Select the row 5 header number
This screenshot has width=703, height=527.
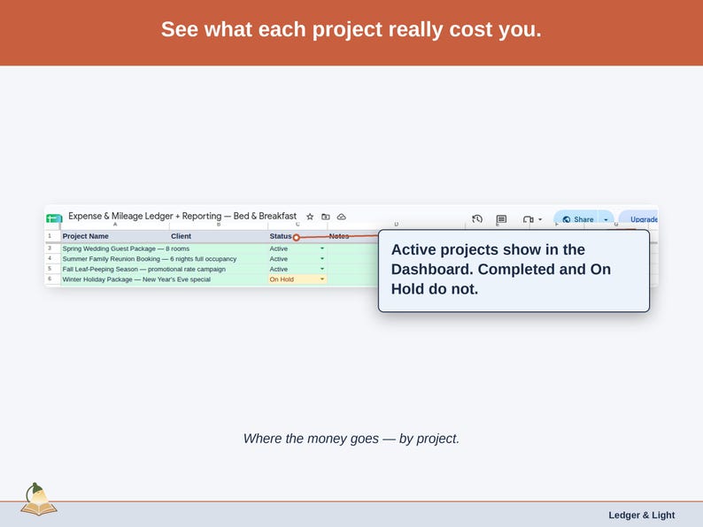[x=52, y=269]
